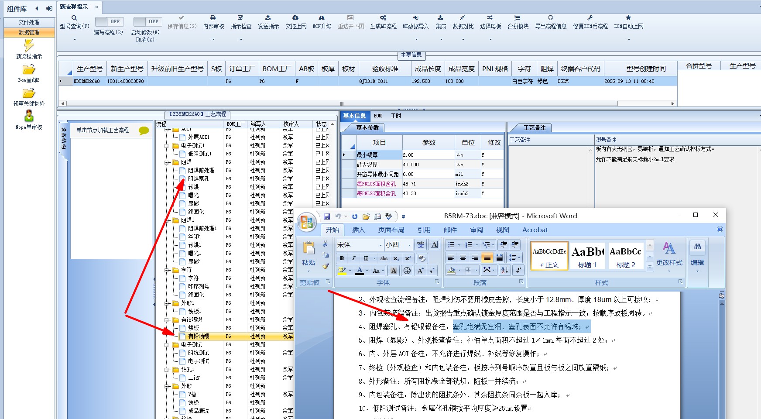The width and height of the screenshot is (761, 419).
Task: Collapse the 阻焊1 tree node
Action: point(167,220)
